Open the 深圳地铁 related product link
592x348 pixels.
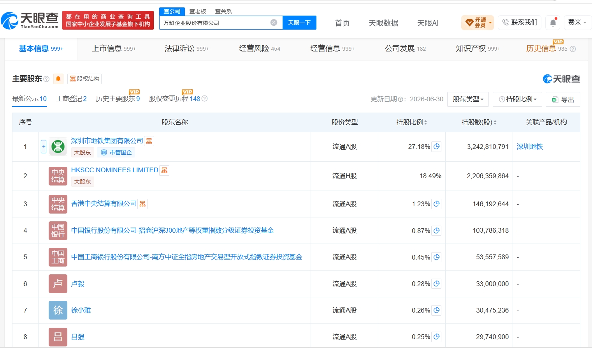(x=530, y=147)
